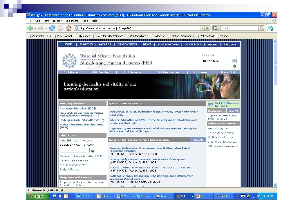This screenshot has width=282, height=211.
Task: Click the NSF site search text field
Action: click(x=217, y=66)
